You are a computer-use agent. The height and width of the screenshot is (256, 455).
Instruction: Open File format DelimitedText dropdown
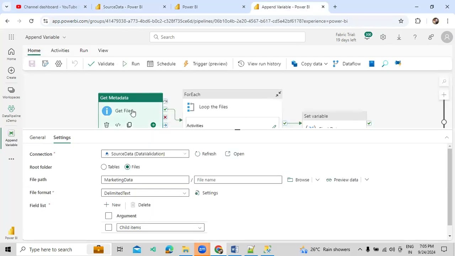145,193
